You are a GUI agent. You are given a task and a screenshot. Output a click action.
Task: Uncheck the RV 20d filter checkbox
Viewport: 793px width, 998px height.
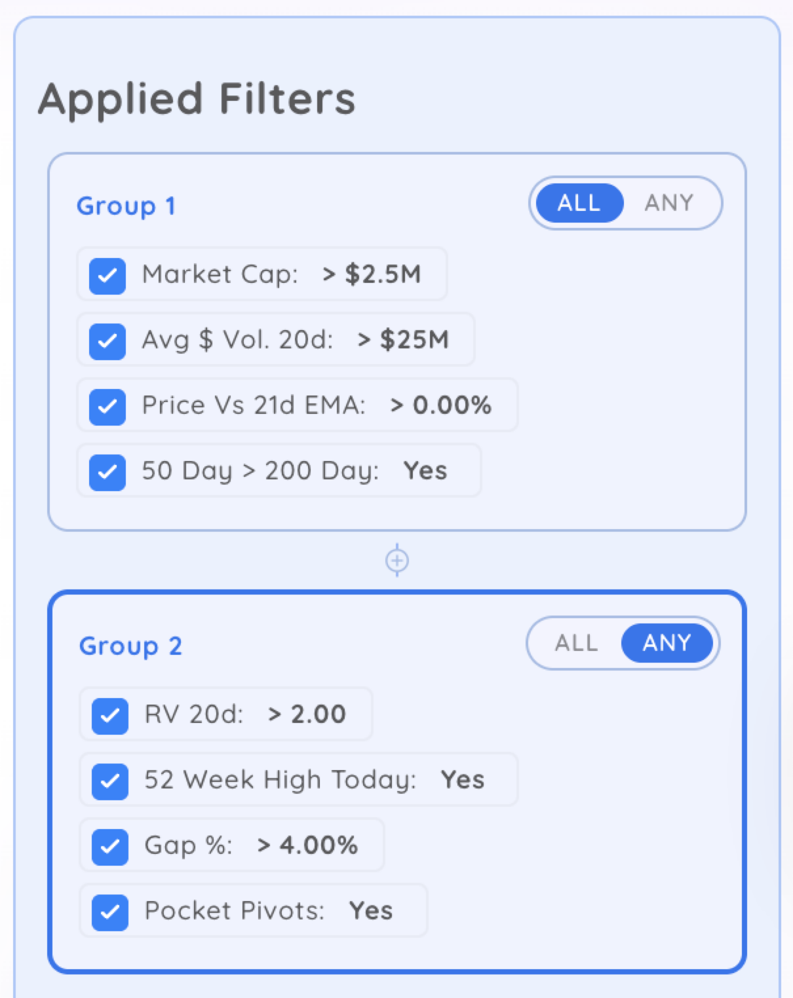110,715
